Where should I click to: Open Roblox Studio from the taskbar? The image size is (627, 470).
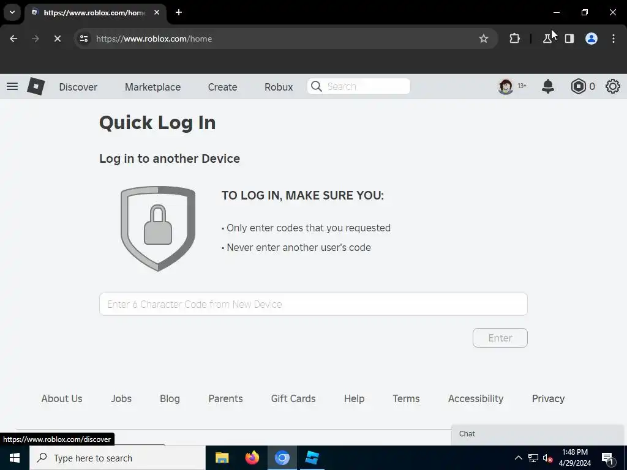(312, 458)
